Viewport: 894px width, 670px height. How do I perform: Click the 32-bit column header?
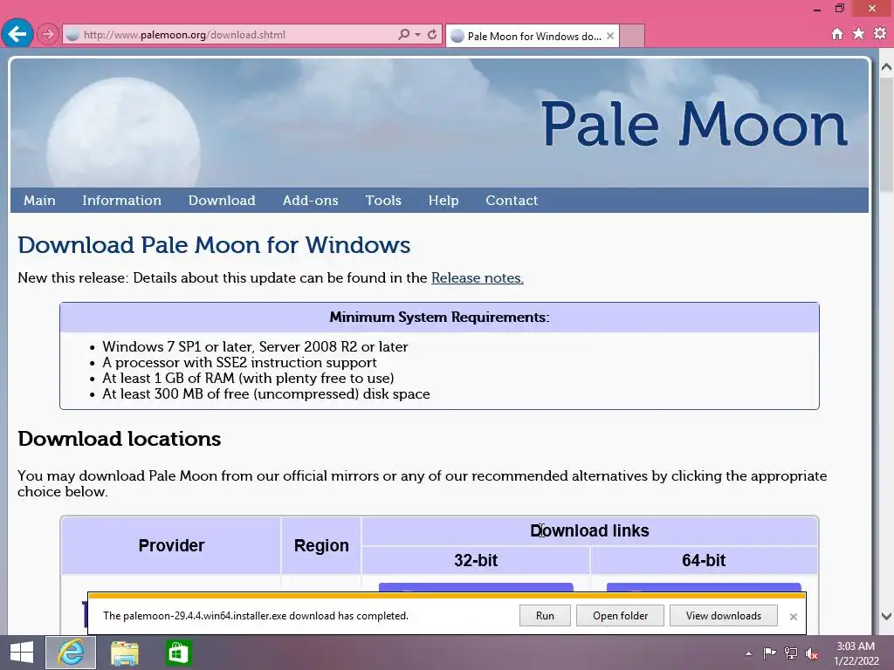pos(476,561)
